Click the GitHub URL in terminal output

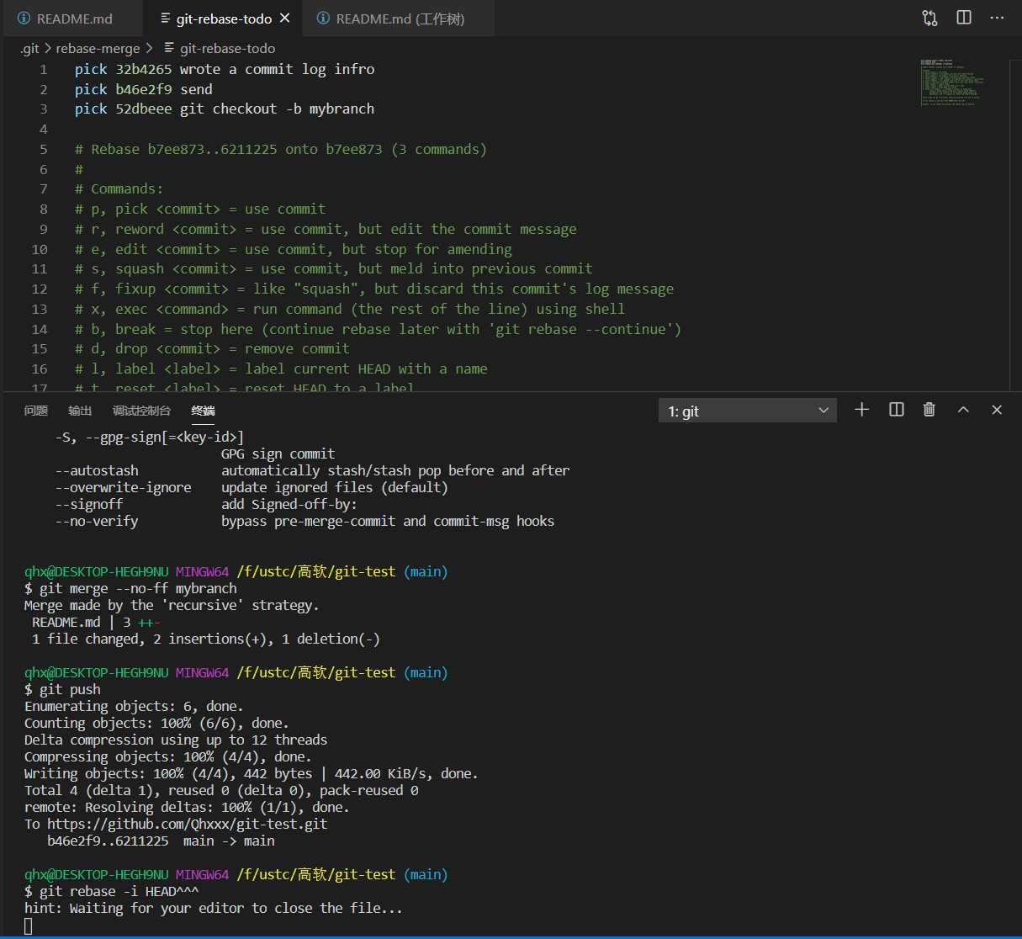click(x=187, y=824)
